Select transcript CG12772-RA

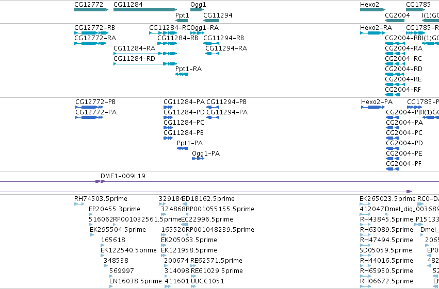[90, 43]
